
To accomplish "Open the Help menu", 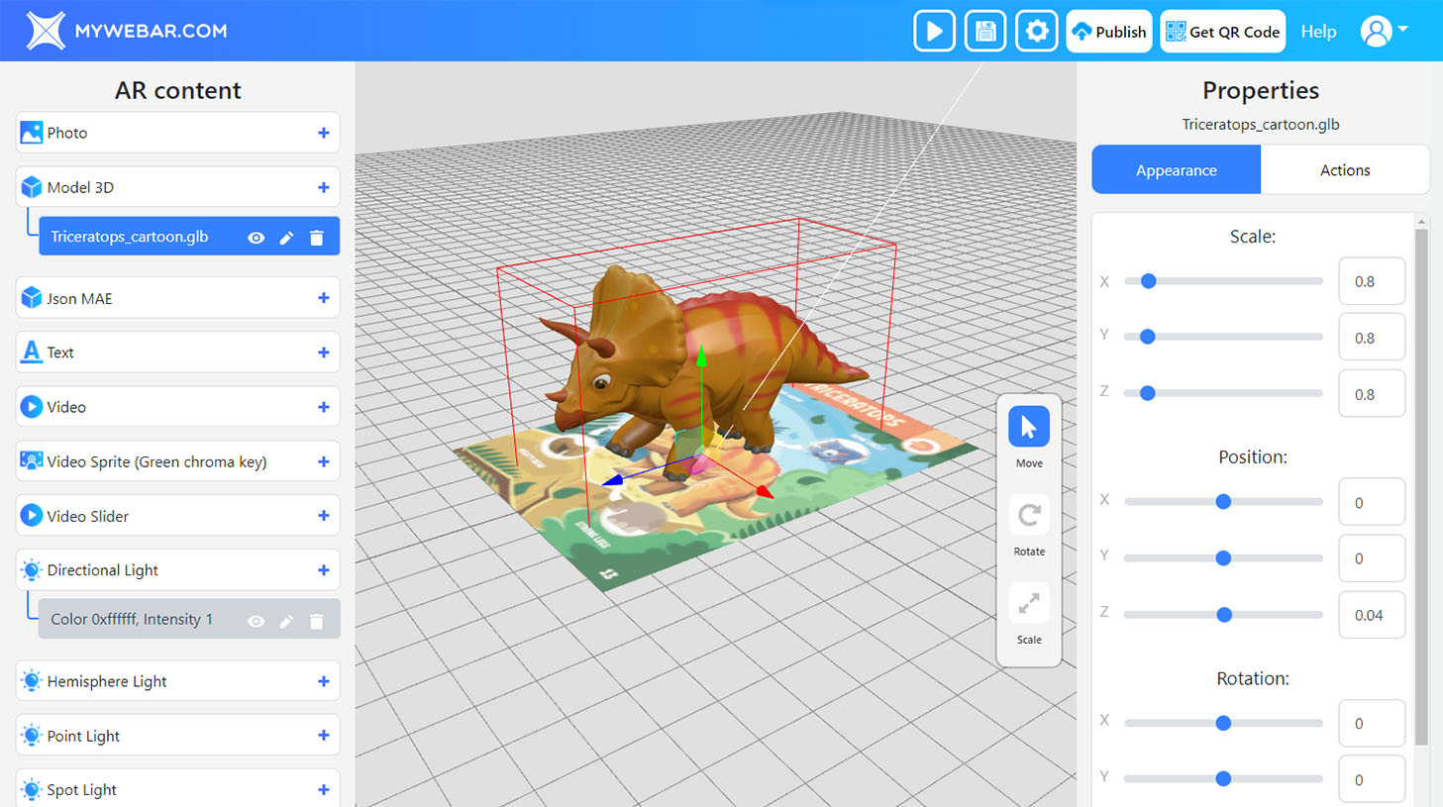I will (1318, 31).
